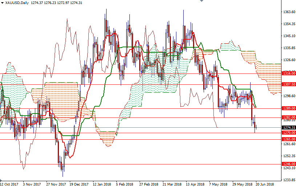Click the grey chart shift triangle at top

[202, 1]
